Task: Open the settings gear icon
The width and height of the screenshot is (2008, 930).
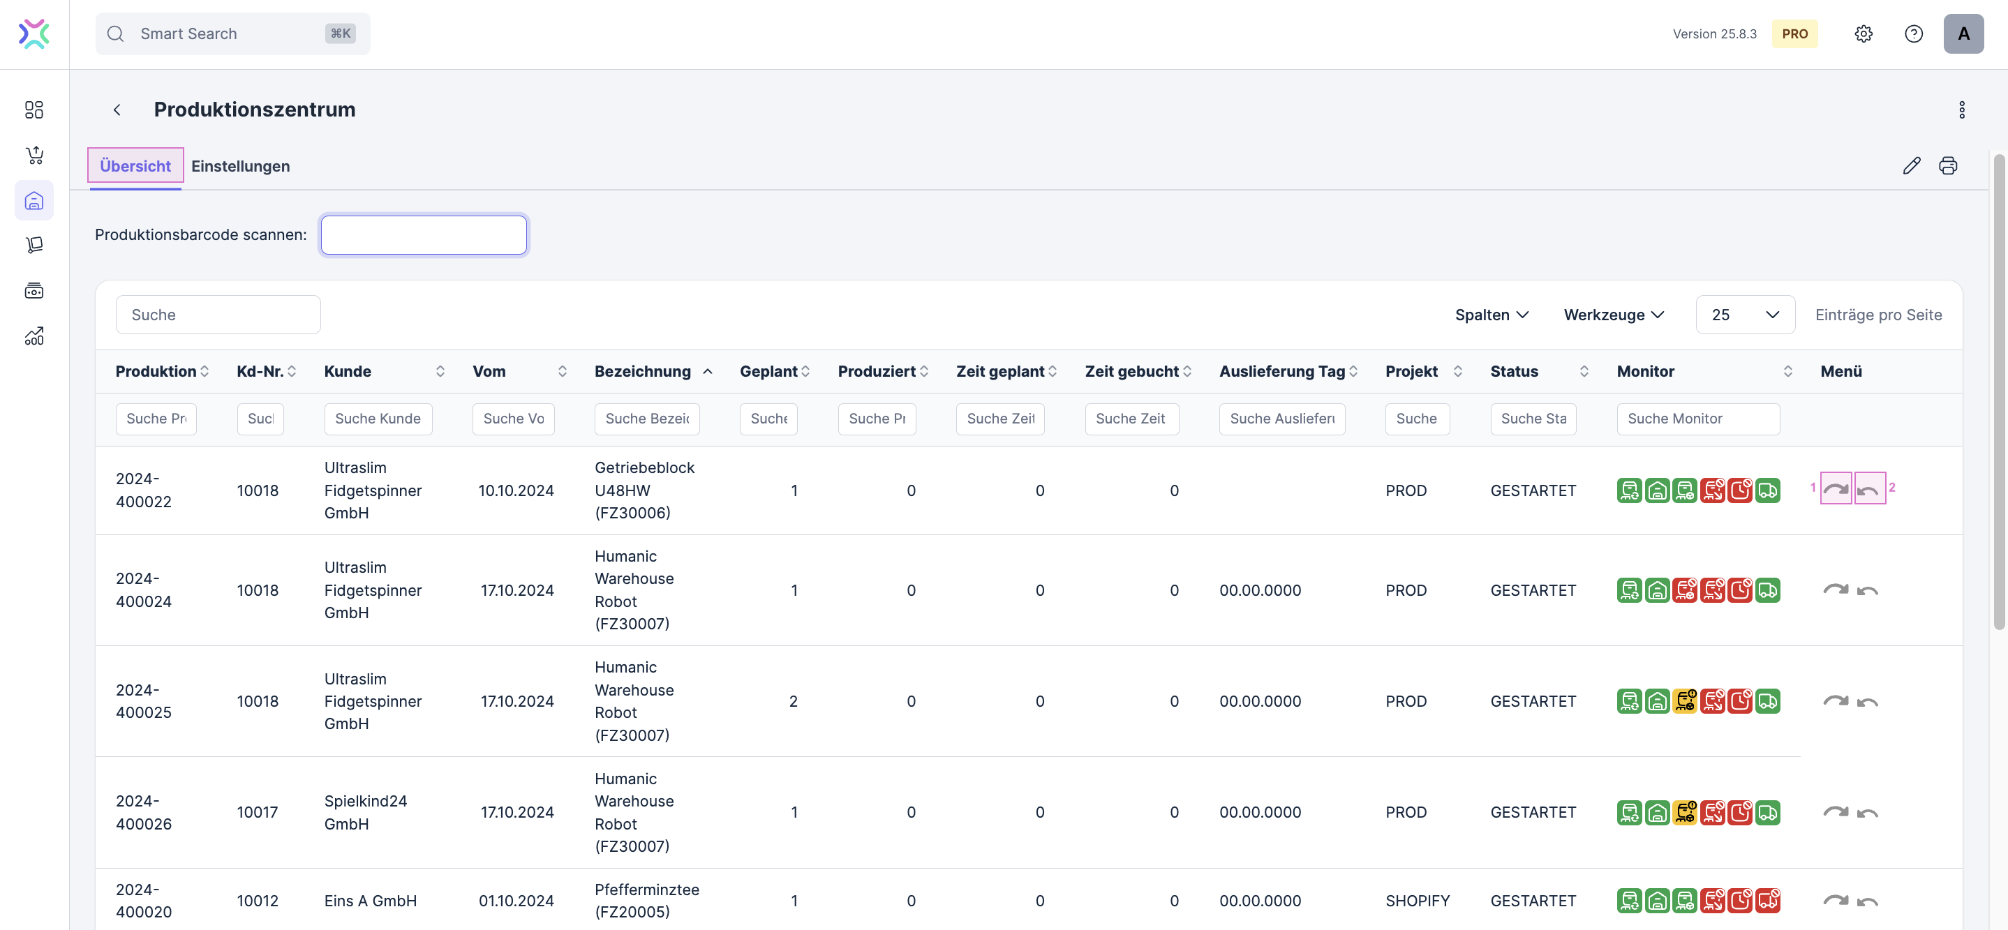Action: pyautogui.click(x=1863, y=33)
